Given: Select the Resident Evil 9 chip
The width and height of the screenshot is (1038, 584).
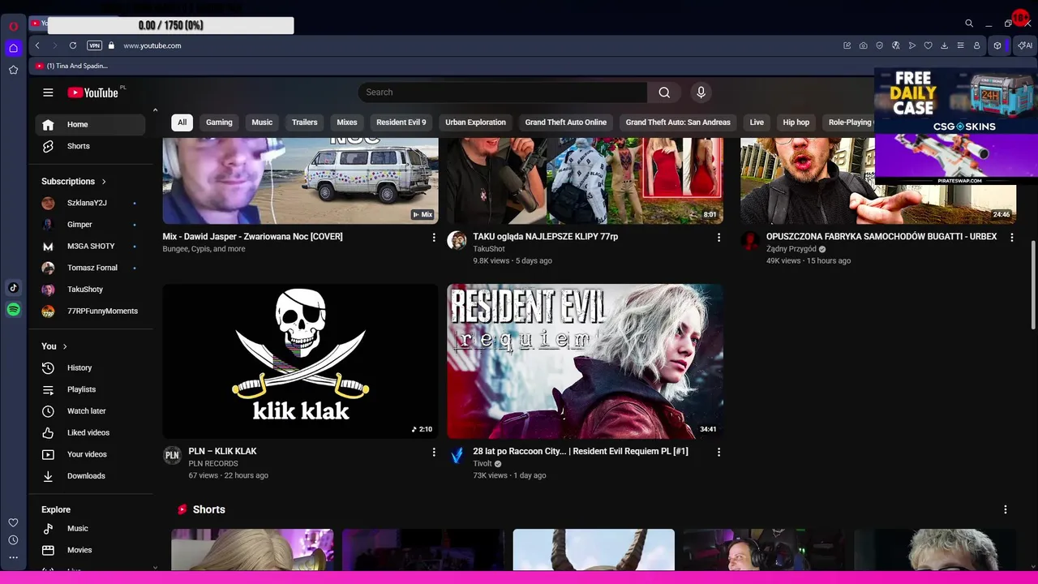Looking at the screenshot, I should (x=401, y=122).
